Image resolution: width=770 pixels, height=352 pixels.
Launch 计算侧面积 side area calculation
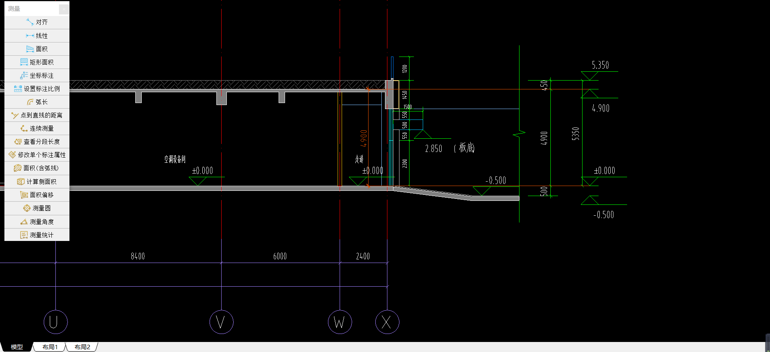(37, 182)
